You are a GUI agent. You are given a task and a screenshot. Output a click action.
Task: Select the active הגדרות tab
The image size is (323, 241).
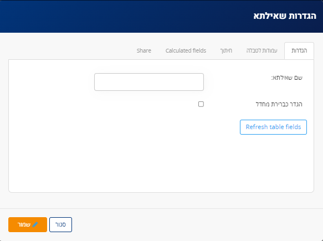tap(299, 50)
